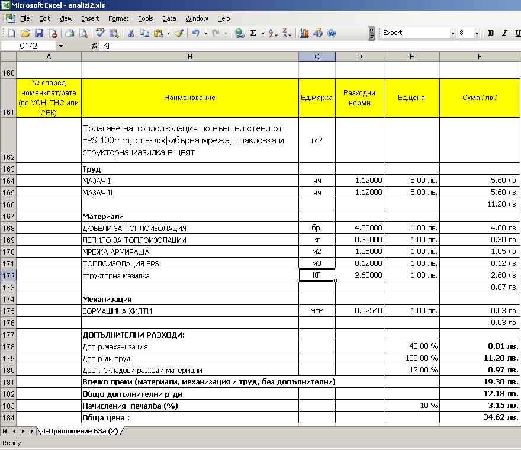
Task: Open the Undo history dropdown arrow
Action: [205, 33]
